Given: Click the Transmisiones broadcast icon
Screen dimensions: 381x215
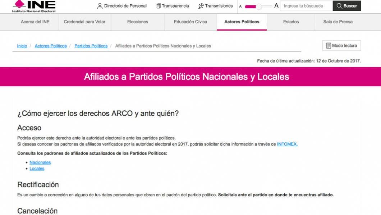Looking at the screenshot, I should pos(201,6).
